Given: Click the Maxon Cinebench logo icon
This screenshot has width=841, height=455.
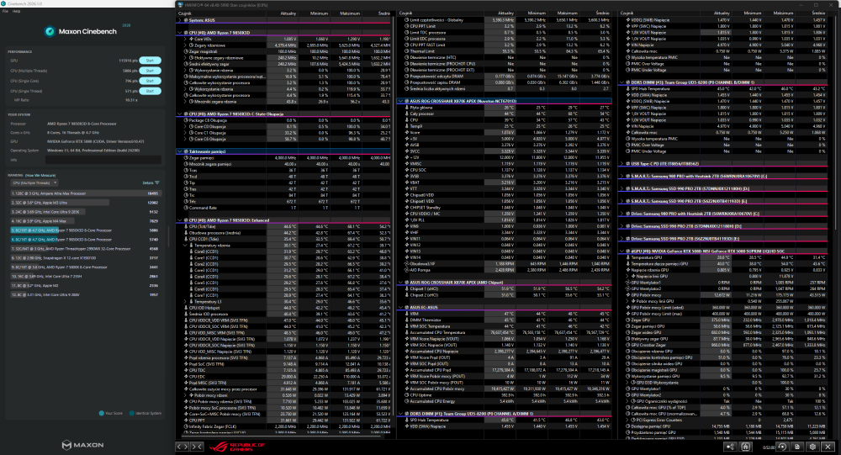Looking at the screenshot, I should click(50, 32).
